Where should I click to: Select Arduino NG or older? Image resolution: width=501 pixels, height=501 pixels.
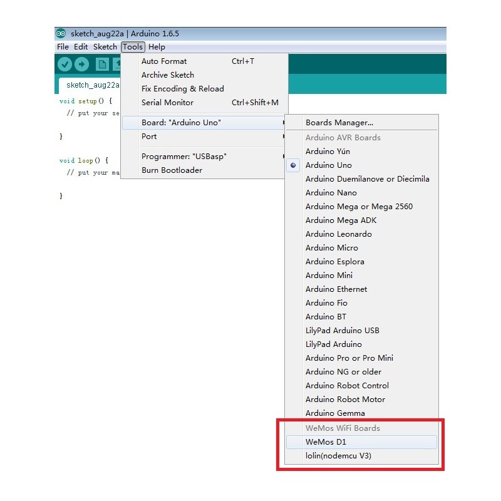click(x=361, y=371)
